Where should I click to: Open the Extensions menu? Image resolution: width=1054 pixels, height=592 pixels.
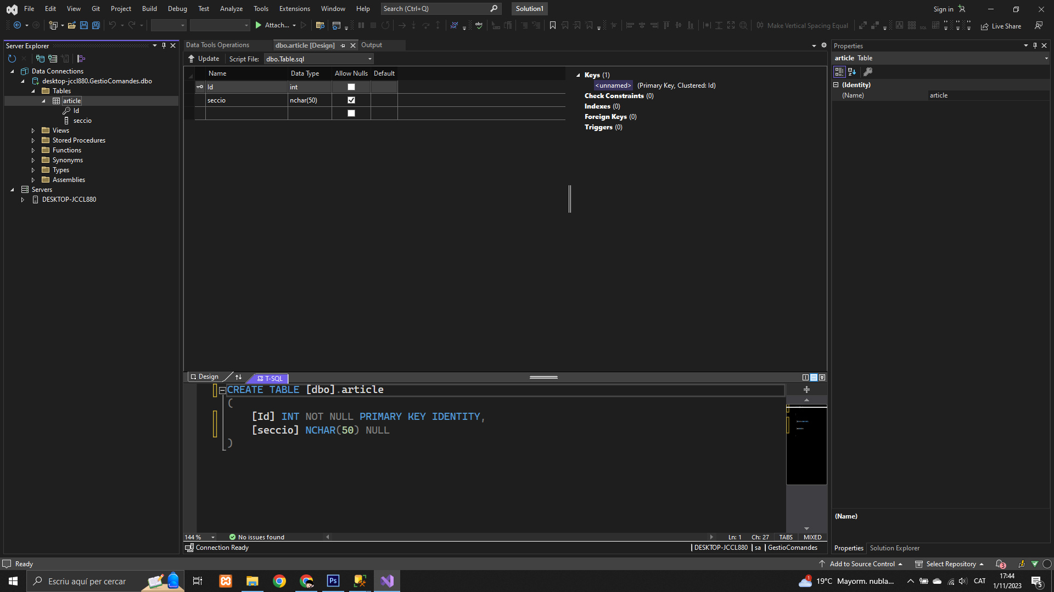tap(294, 9)
